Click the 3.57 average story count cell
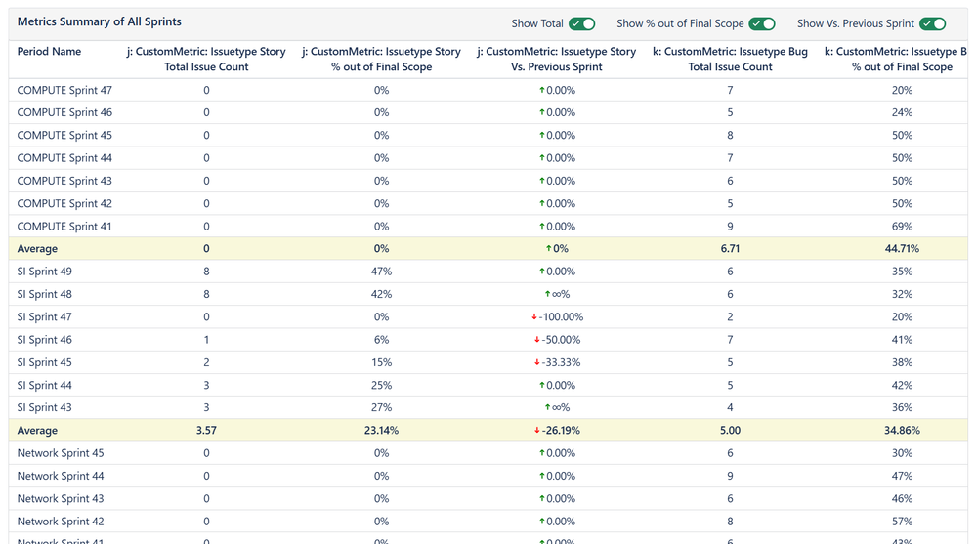The image size is (976, 544). click(x=206, y=431)
